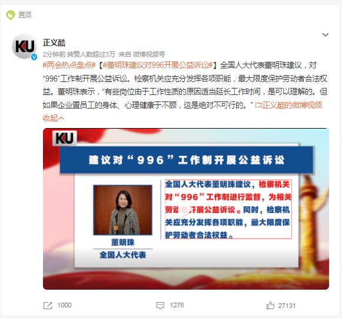Collapse the post with 收起
This screenshot has height=318, width=342.
click(x=53, y=118)
